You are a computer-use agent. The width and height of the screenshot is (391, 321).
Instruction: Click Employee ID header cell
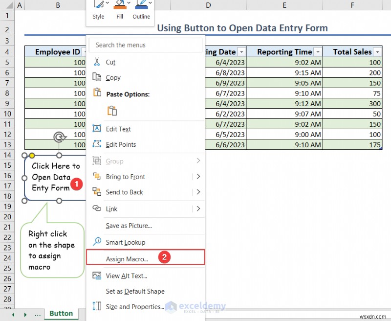click(x=55, y=52)
